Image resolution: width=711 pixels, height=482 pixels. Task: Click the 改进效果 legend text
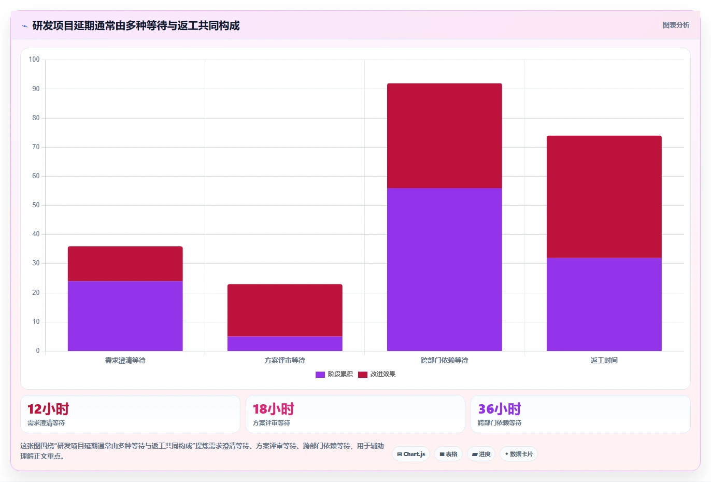tap(383, 374)
